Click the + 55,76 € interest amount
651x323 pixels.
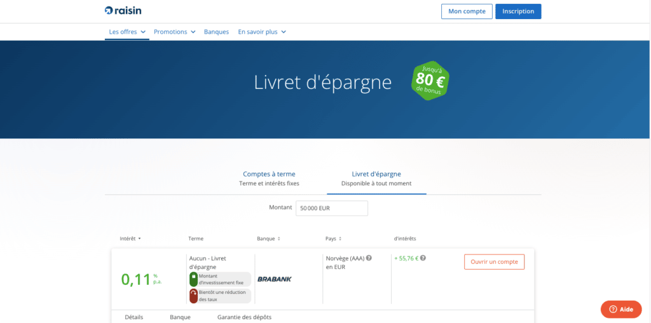(x=406, y=258)
